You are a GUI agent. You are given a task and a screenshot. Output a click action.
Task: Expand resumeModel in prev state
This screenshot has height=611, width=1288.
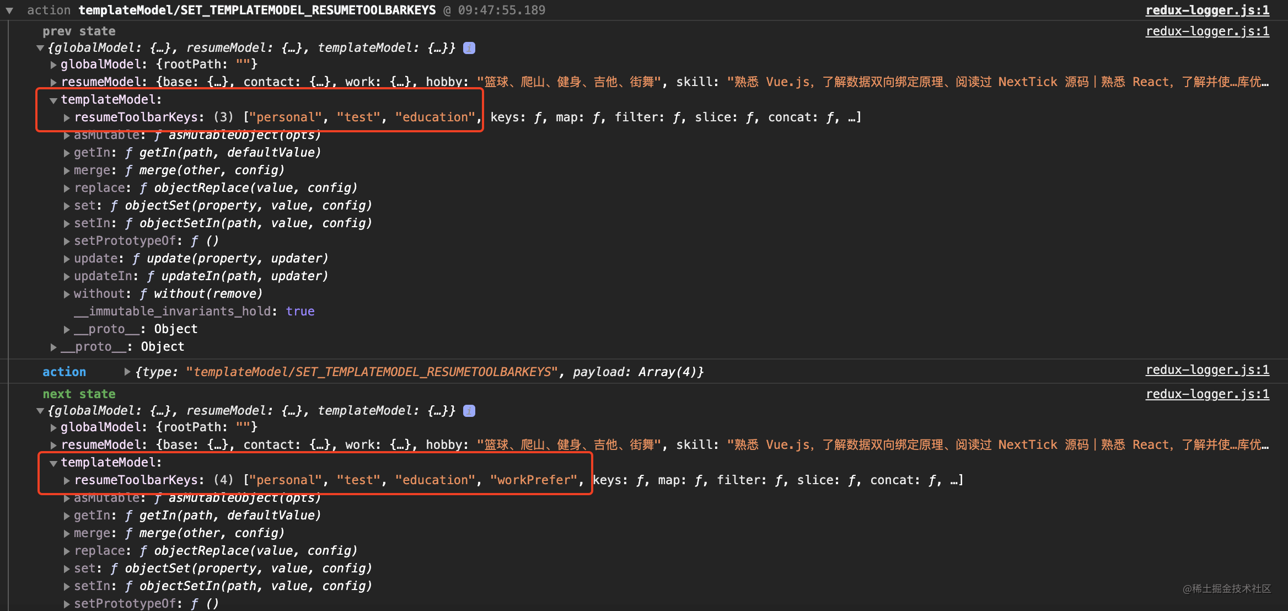tap(53, 82)
